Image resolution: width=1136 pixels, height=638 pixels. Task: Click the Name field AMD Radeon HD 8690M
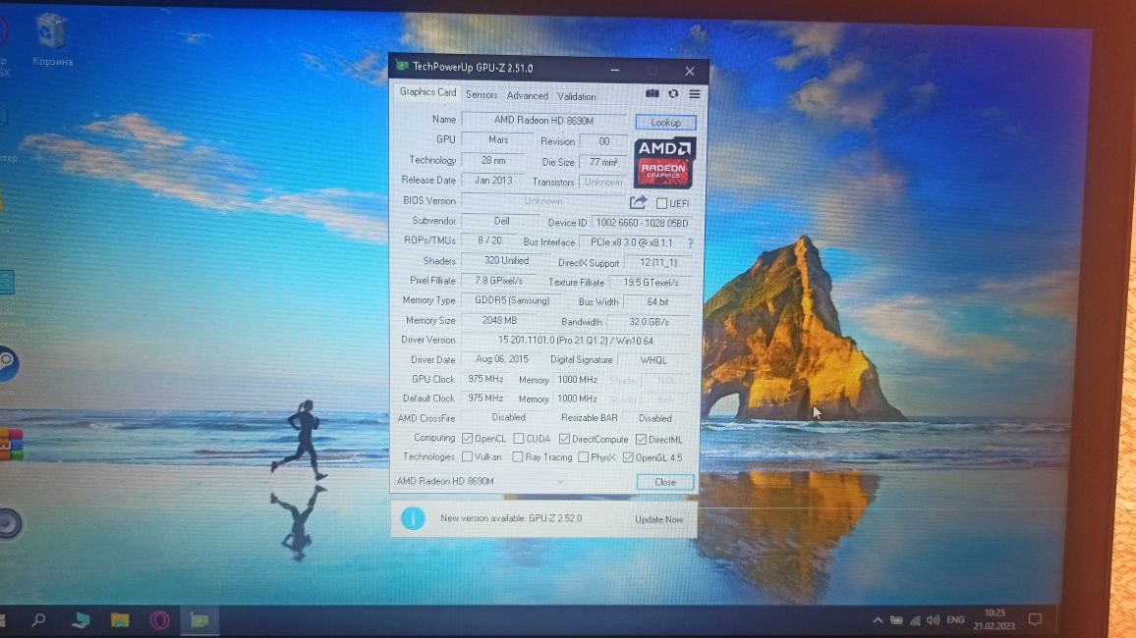tap(543, 120)
